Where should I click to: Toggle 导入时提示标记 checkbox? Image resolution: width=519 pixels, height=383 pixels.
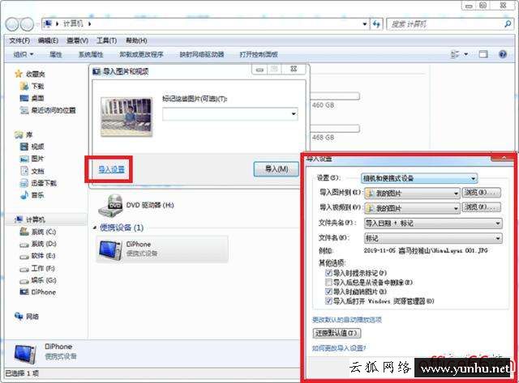328,273
